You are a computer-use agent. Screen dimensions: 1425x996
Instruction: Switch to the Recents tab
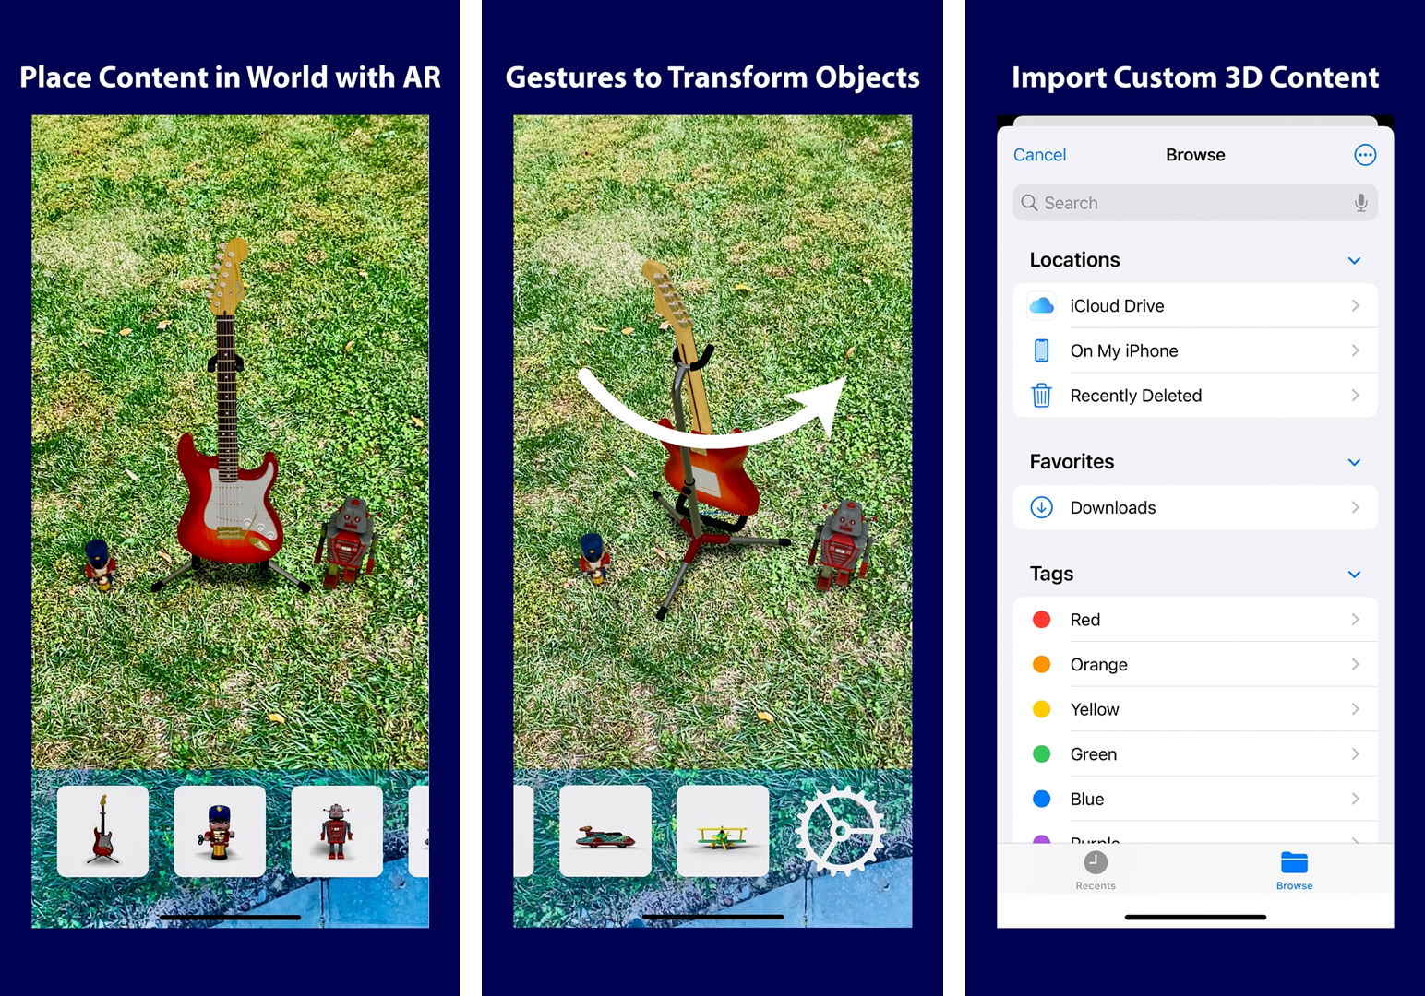(1096, 871)
